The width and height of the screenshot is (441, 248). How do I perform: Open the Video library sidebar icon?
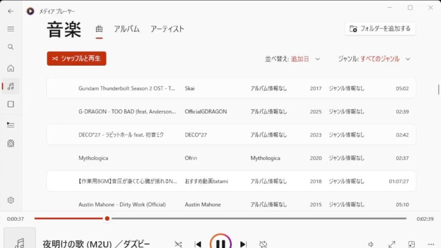tap(11, 104)
